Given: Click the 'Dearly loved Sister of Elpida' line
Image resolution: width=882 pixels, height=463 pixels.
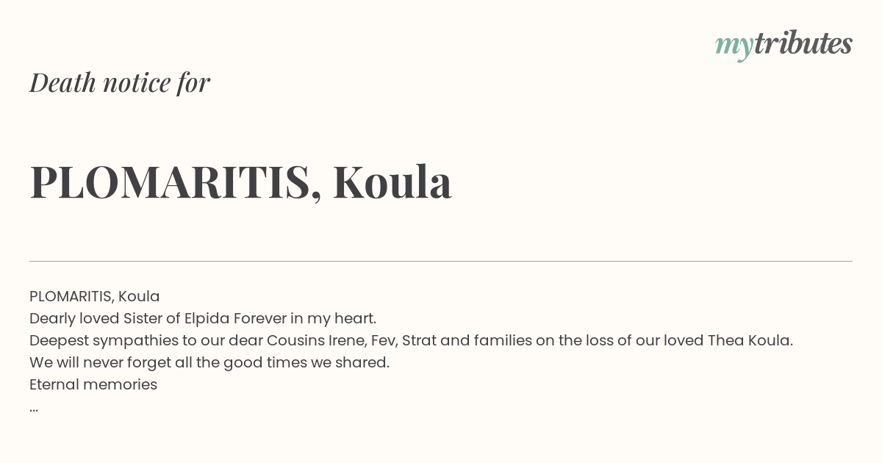Looking at the screenshot, I should pos(203,318).
